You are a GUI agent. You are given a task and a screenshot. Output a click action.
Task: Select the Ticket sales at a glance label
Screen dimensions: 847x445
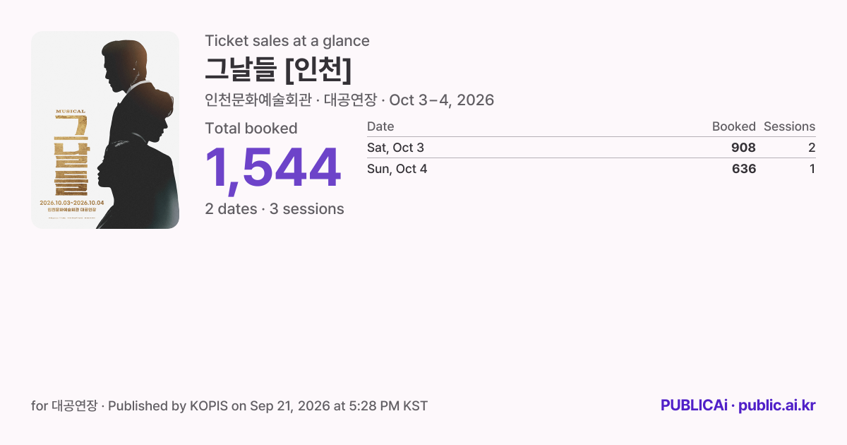click(x=287, y=41)
